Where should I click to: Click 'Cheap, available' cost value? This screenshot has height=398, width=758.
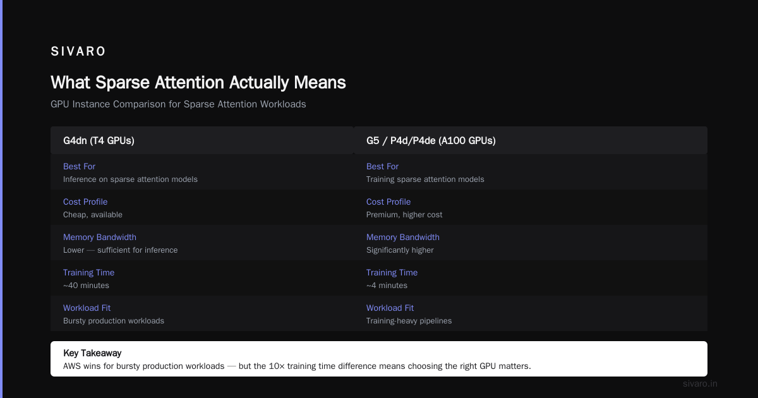pos(93,215)
